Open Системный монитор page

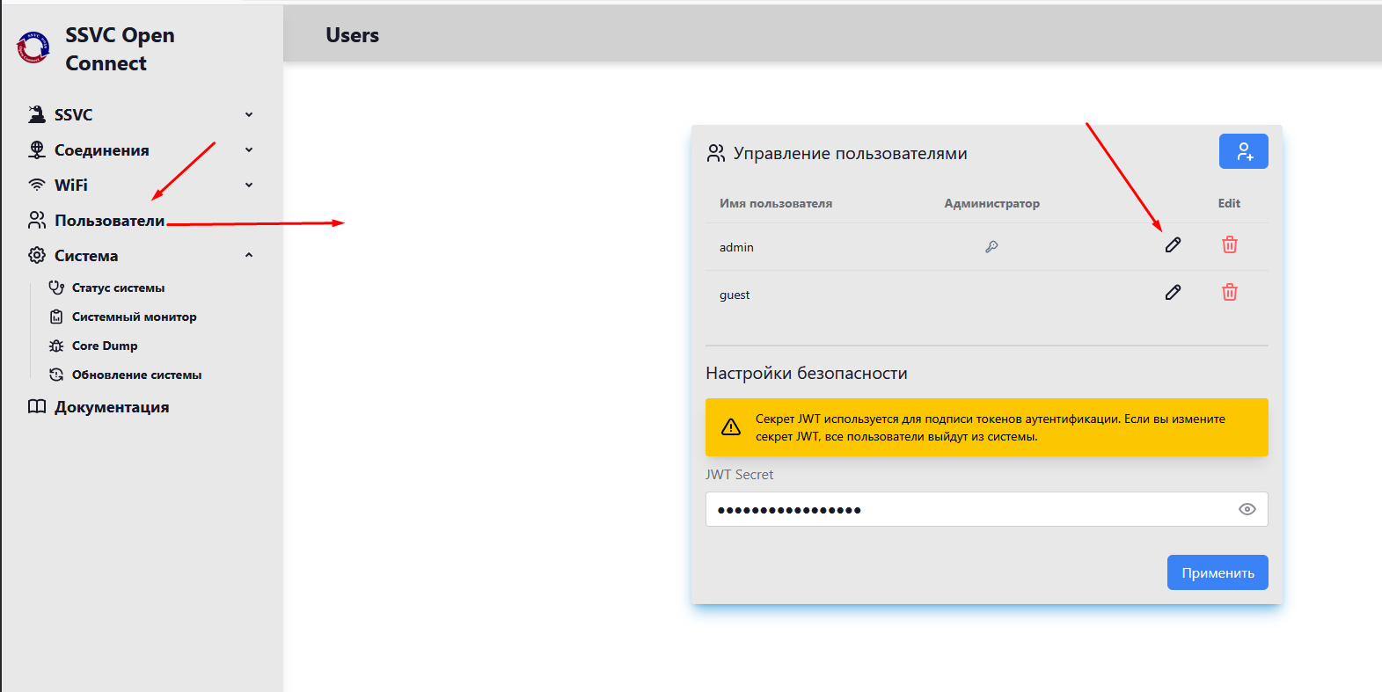(x=134, y=317)
